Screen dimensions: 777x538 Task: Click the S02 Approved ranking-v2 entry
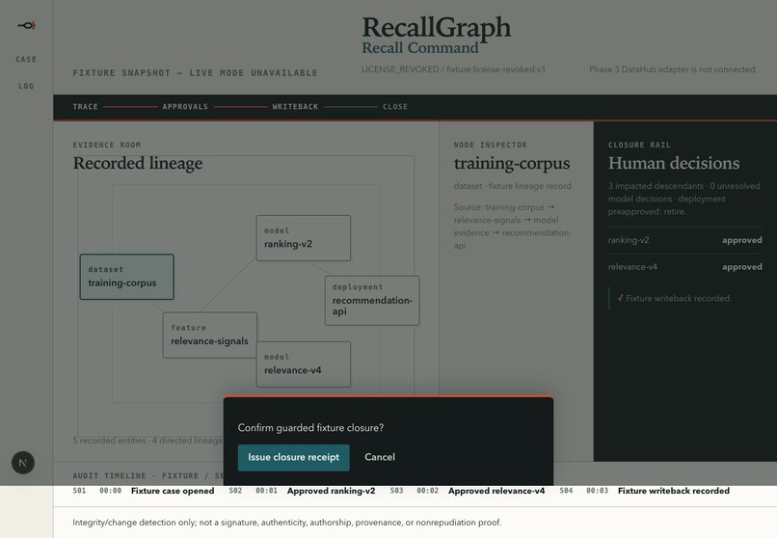coord(303,491)
